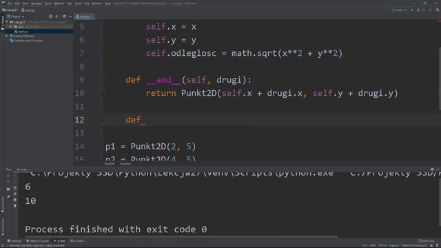The image size is (441, 248).
Task: Open the File menu
Action: [10, 3]
